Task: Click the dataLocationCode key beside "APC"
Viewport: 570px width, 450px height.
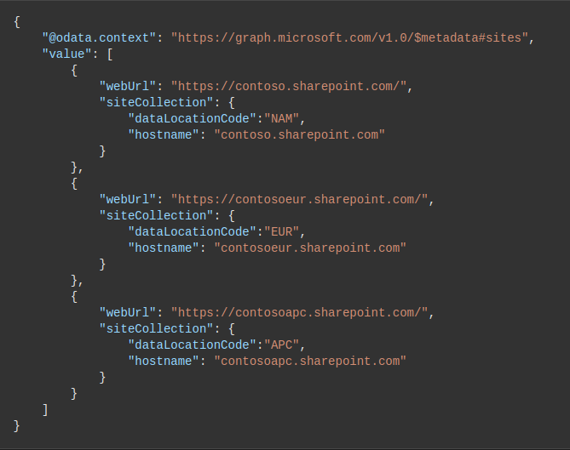Action: coord(193,345)
